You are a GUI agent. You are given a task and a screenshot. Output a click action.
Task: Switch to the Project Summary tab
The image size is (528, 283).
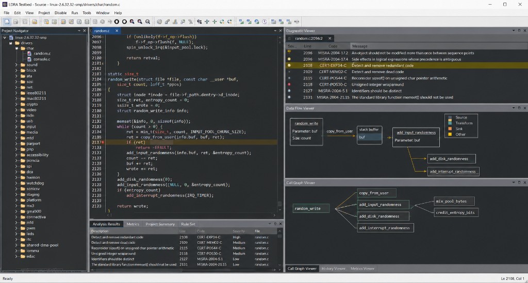(x=160, y=224)
